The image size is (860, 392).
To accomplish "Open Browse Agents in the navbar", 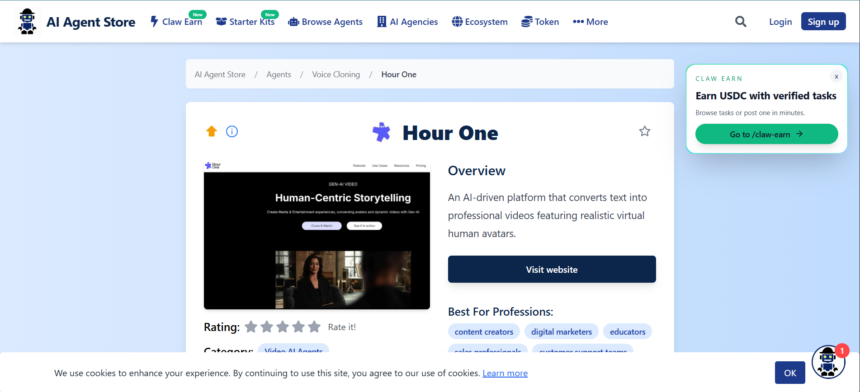I will [x=326, y=22].
